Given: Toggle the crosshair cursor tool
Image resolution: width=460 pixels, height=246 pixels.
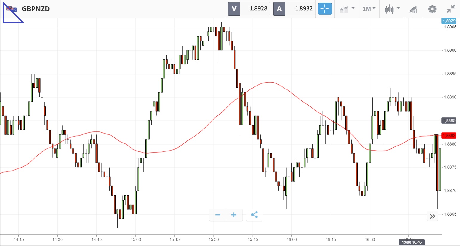Looking at the screenshot, I should coord(325,9).
